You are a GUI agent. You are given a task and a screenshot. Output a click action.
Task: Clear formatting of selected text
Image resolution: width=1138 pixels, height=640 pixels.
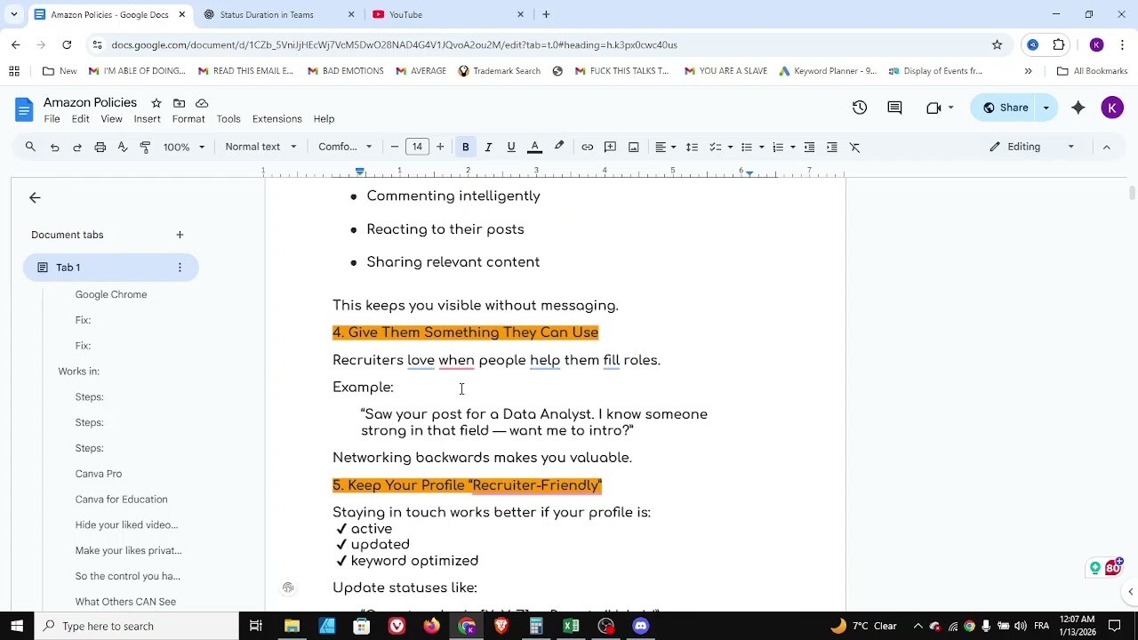click(x=855, y=147)
